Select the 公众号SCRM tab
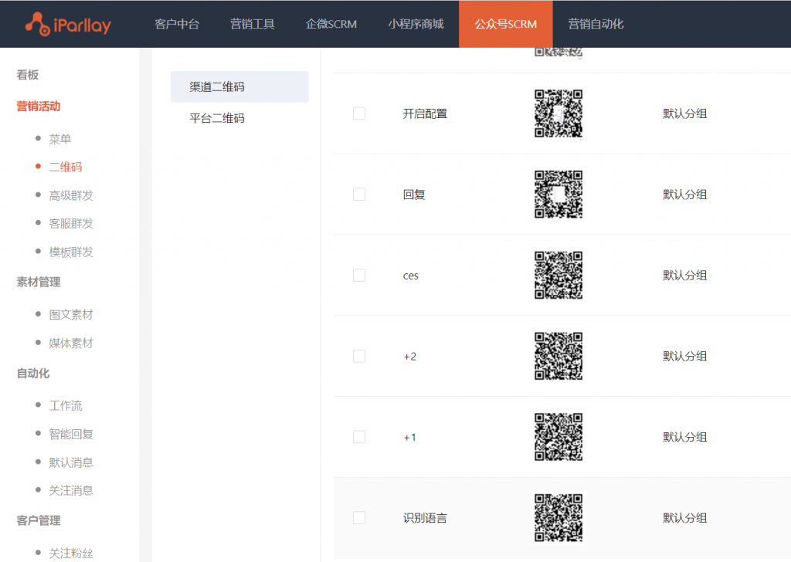791x562 pixels. tap(505, 24)
